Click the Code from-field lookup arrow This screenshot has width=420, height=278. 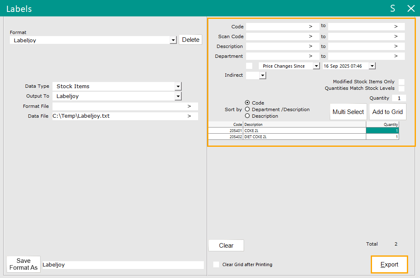pos(310,27)
